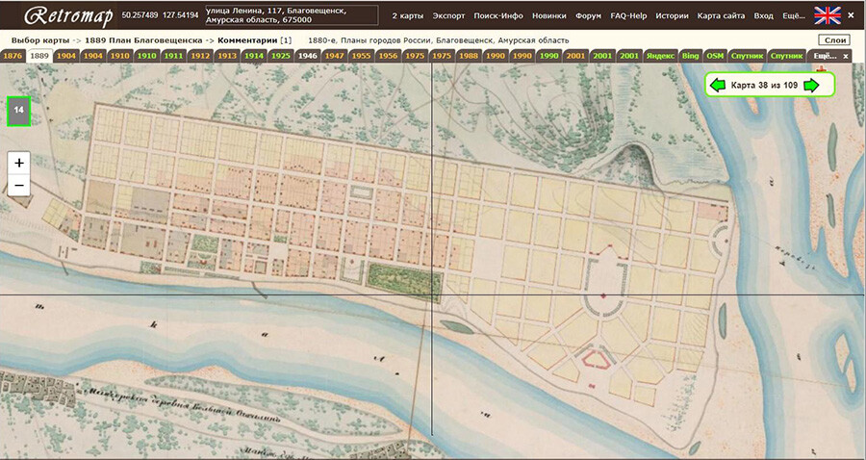Screen dimensions: 866x460
Task: Click the zoom level 14 indicator
Action: [18, 112]
